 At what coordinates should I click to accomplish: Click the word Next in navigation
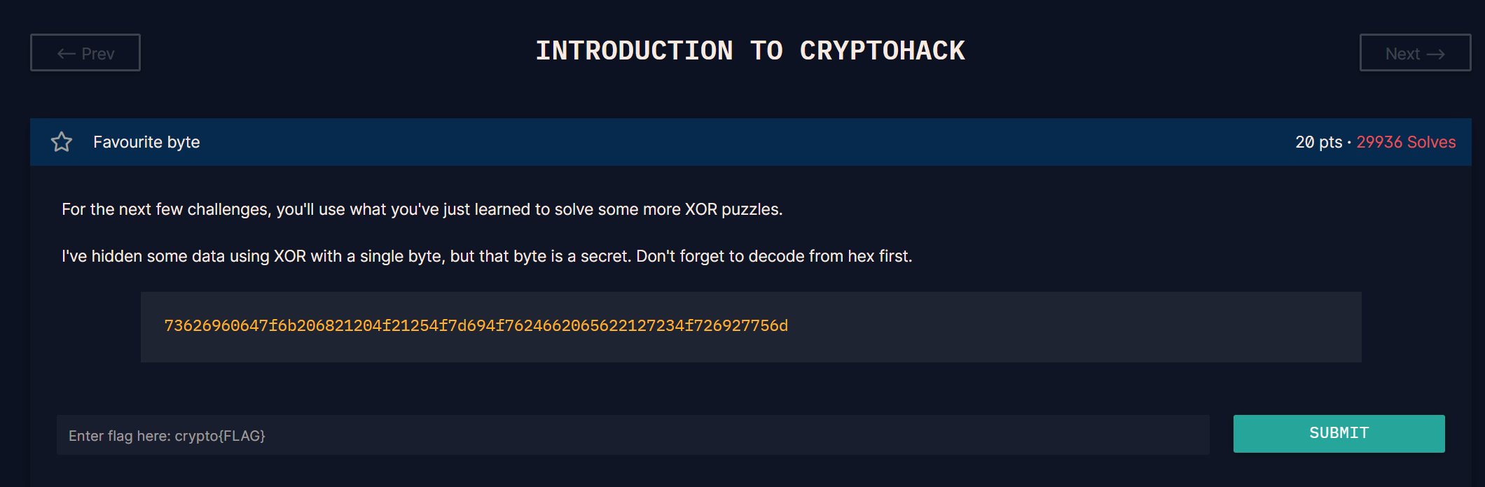click(x=1402, y=54)
